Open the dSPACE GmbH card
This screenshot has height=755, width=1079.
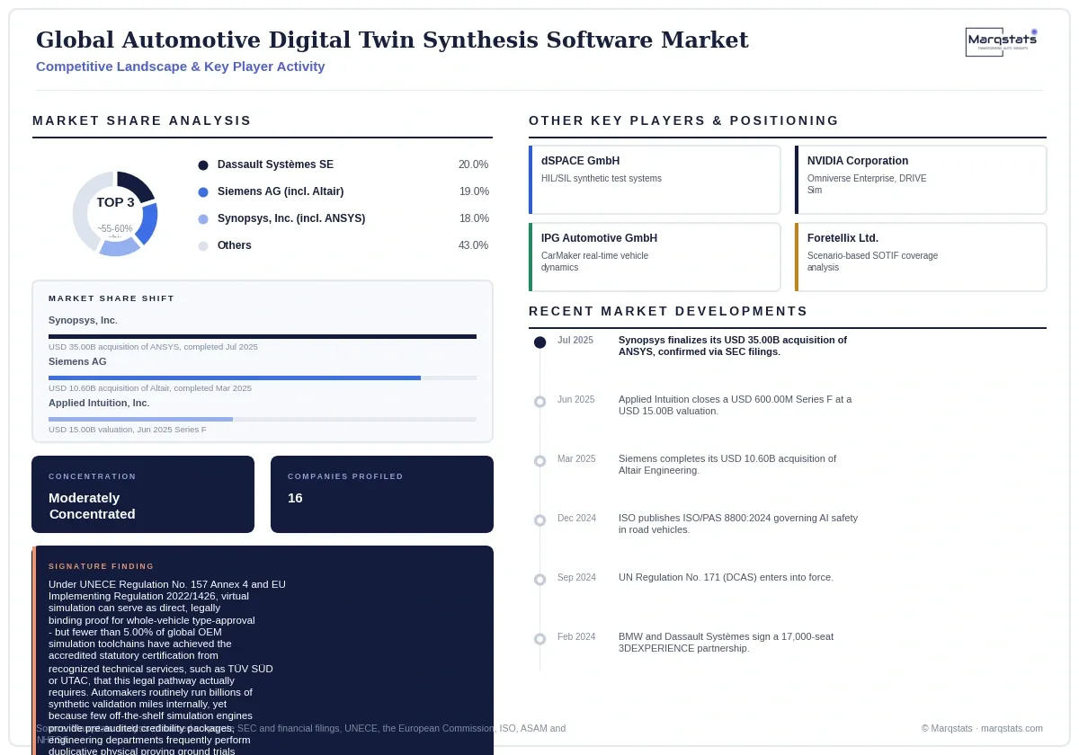[655, 180]
